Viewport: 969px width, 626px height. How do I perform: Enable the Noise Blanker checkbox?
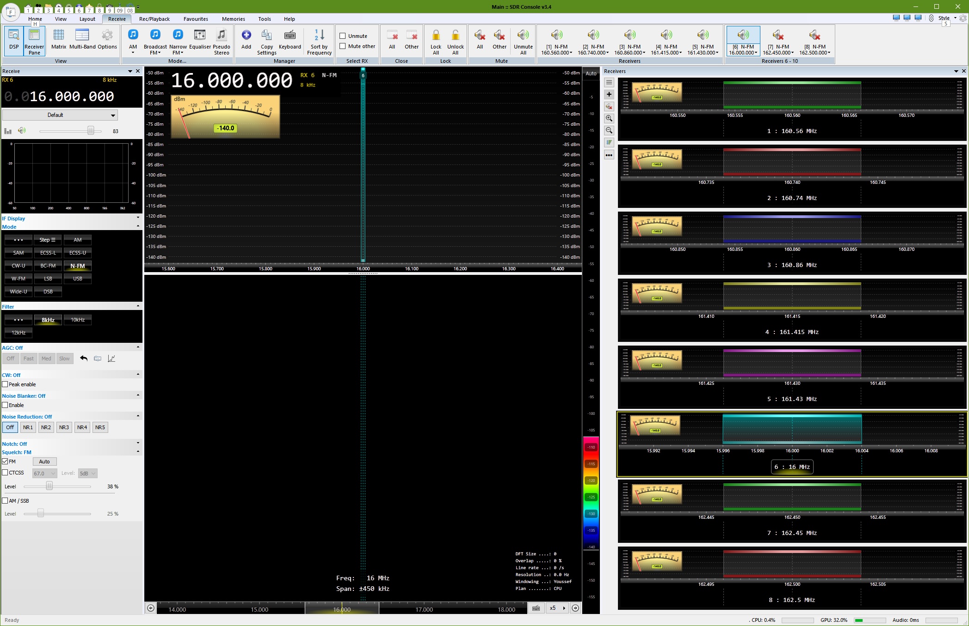click(6, 405)
